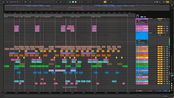Open FX track Track Volume dropdown

142,42
